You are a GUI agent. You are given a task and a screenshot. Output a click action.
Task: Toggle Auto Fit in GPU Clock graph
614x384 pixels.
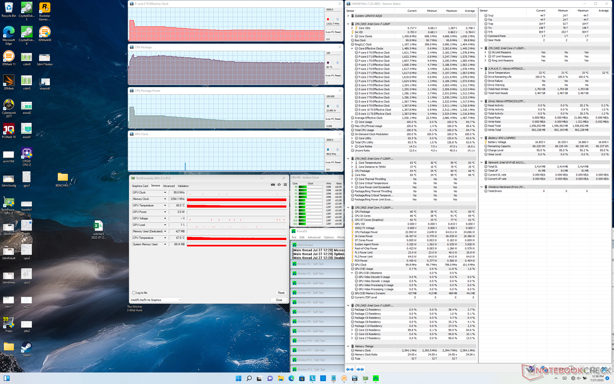(x=330, y=163)
